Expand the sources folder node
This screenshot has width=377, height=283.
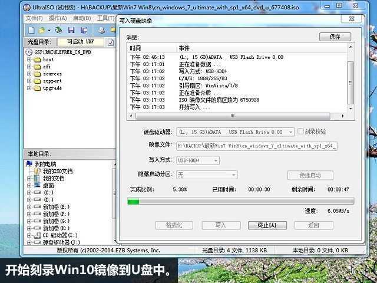(29, 74)
